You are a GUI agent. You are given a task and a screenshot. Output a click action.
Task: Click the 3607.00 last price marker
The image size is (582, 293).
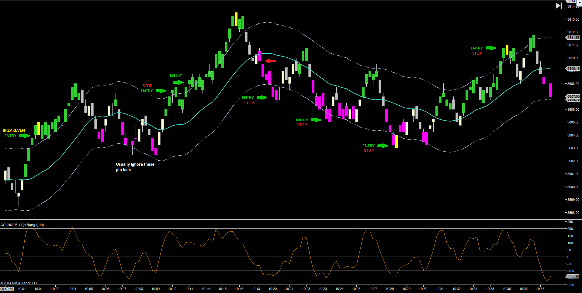coord(573,96)
